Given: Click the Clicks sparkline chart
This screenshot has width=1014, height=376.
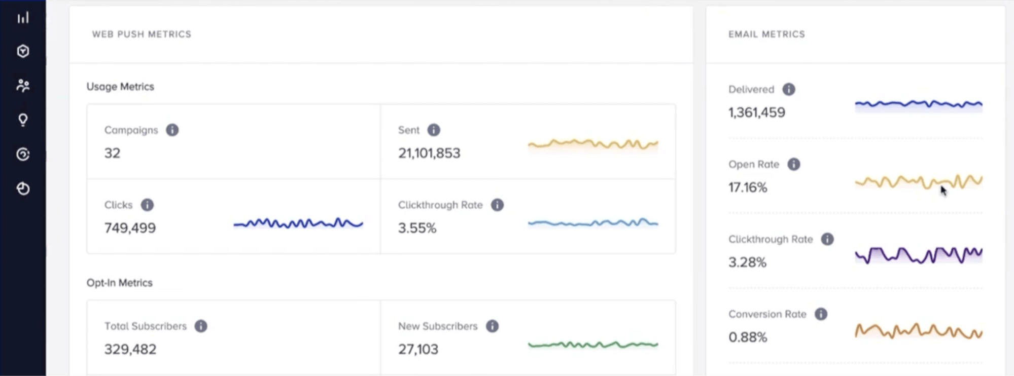Looking at the screenshot, I should pos(298,223).
